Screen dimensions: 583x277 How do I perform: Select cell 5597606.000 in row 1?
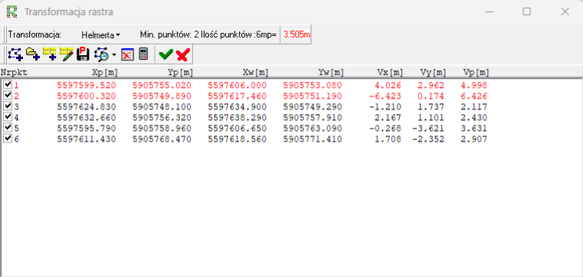237,86
